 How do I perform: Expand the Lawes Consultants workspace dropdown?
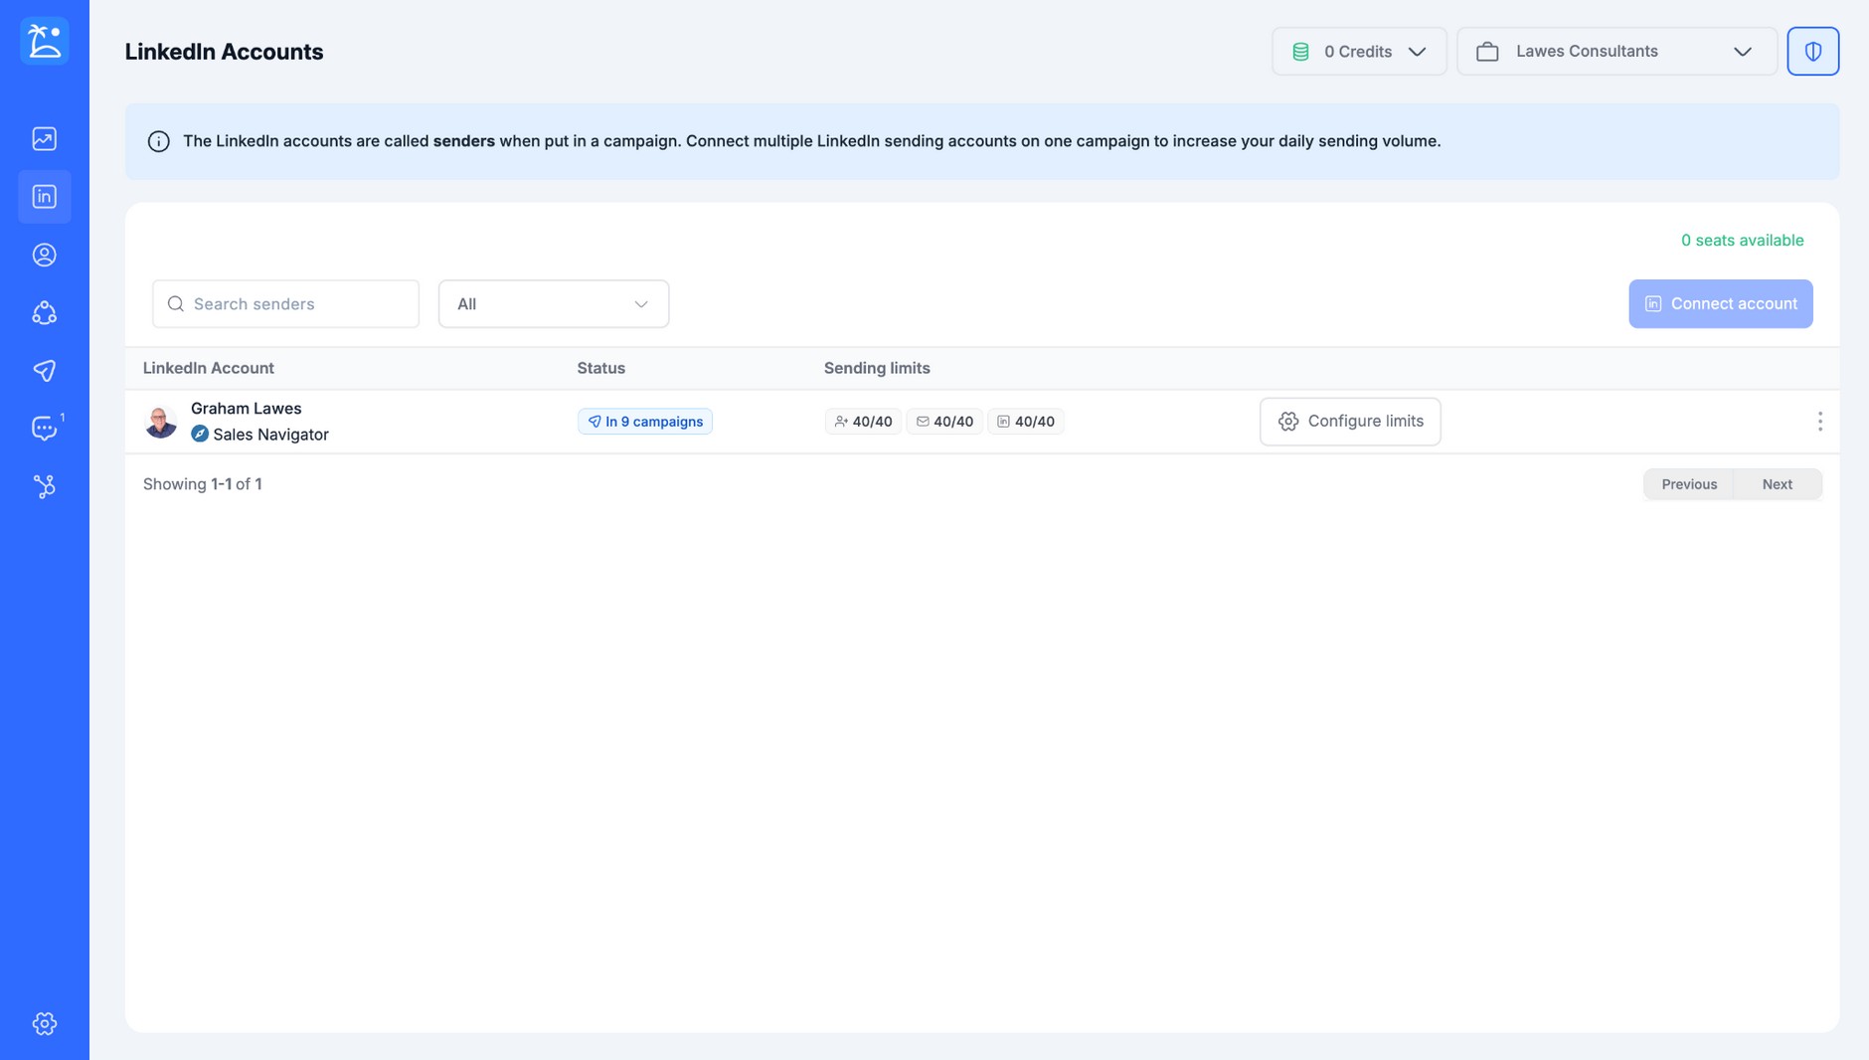tap(1616, 52)
